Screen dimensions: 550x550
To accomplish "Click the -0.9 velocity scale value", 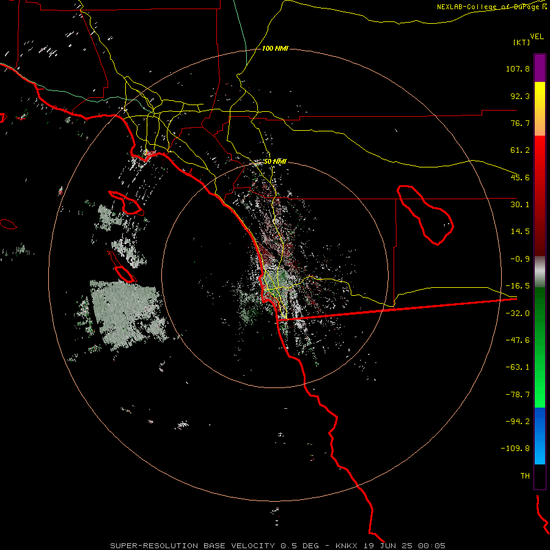I will pos(520,259).
